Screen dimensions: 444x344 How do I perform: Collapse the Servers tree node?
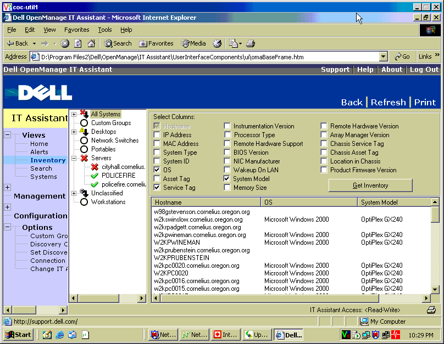tap(74, 159)
